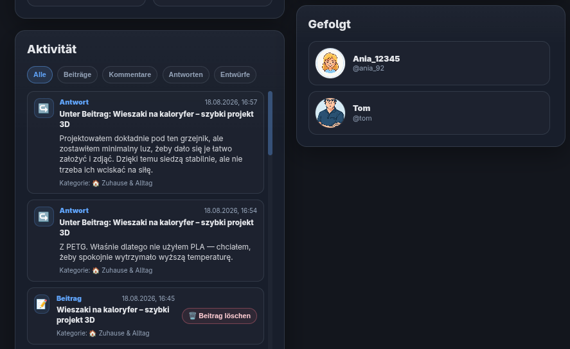The width and height of the screenshot is (570, 349).
Task: Click the notepad icon on the Beitrag card
Action: pyautogui.click(x=42, y=304)
